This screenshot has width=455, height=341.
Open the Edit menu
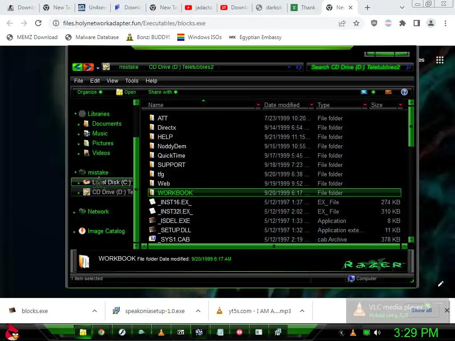[x=95, y=81]
